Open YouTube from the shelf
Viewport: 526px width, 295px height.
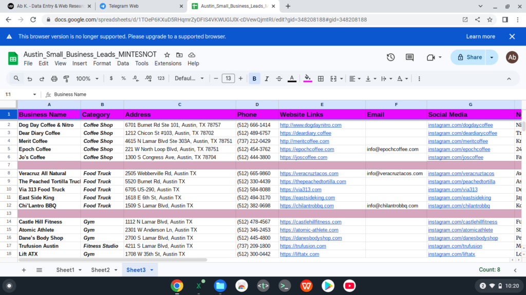[x=349, y=286]
